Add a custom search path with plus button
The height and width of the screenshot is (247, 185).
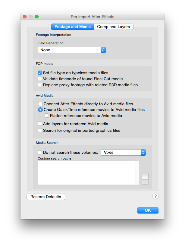[x=145, y=177]
